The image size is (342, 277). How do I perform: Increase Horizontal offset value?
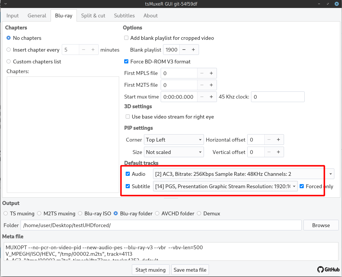(278, 140)
